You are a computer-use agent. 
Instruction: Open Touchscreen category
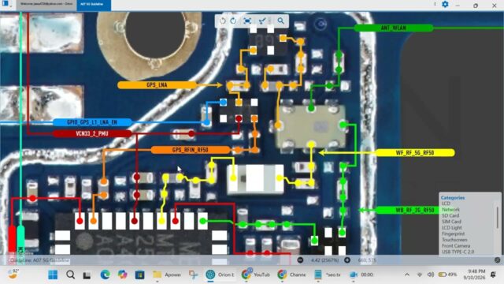pyautogui.click(x=454, y=240)
